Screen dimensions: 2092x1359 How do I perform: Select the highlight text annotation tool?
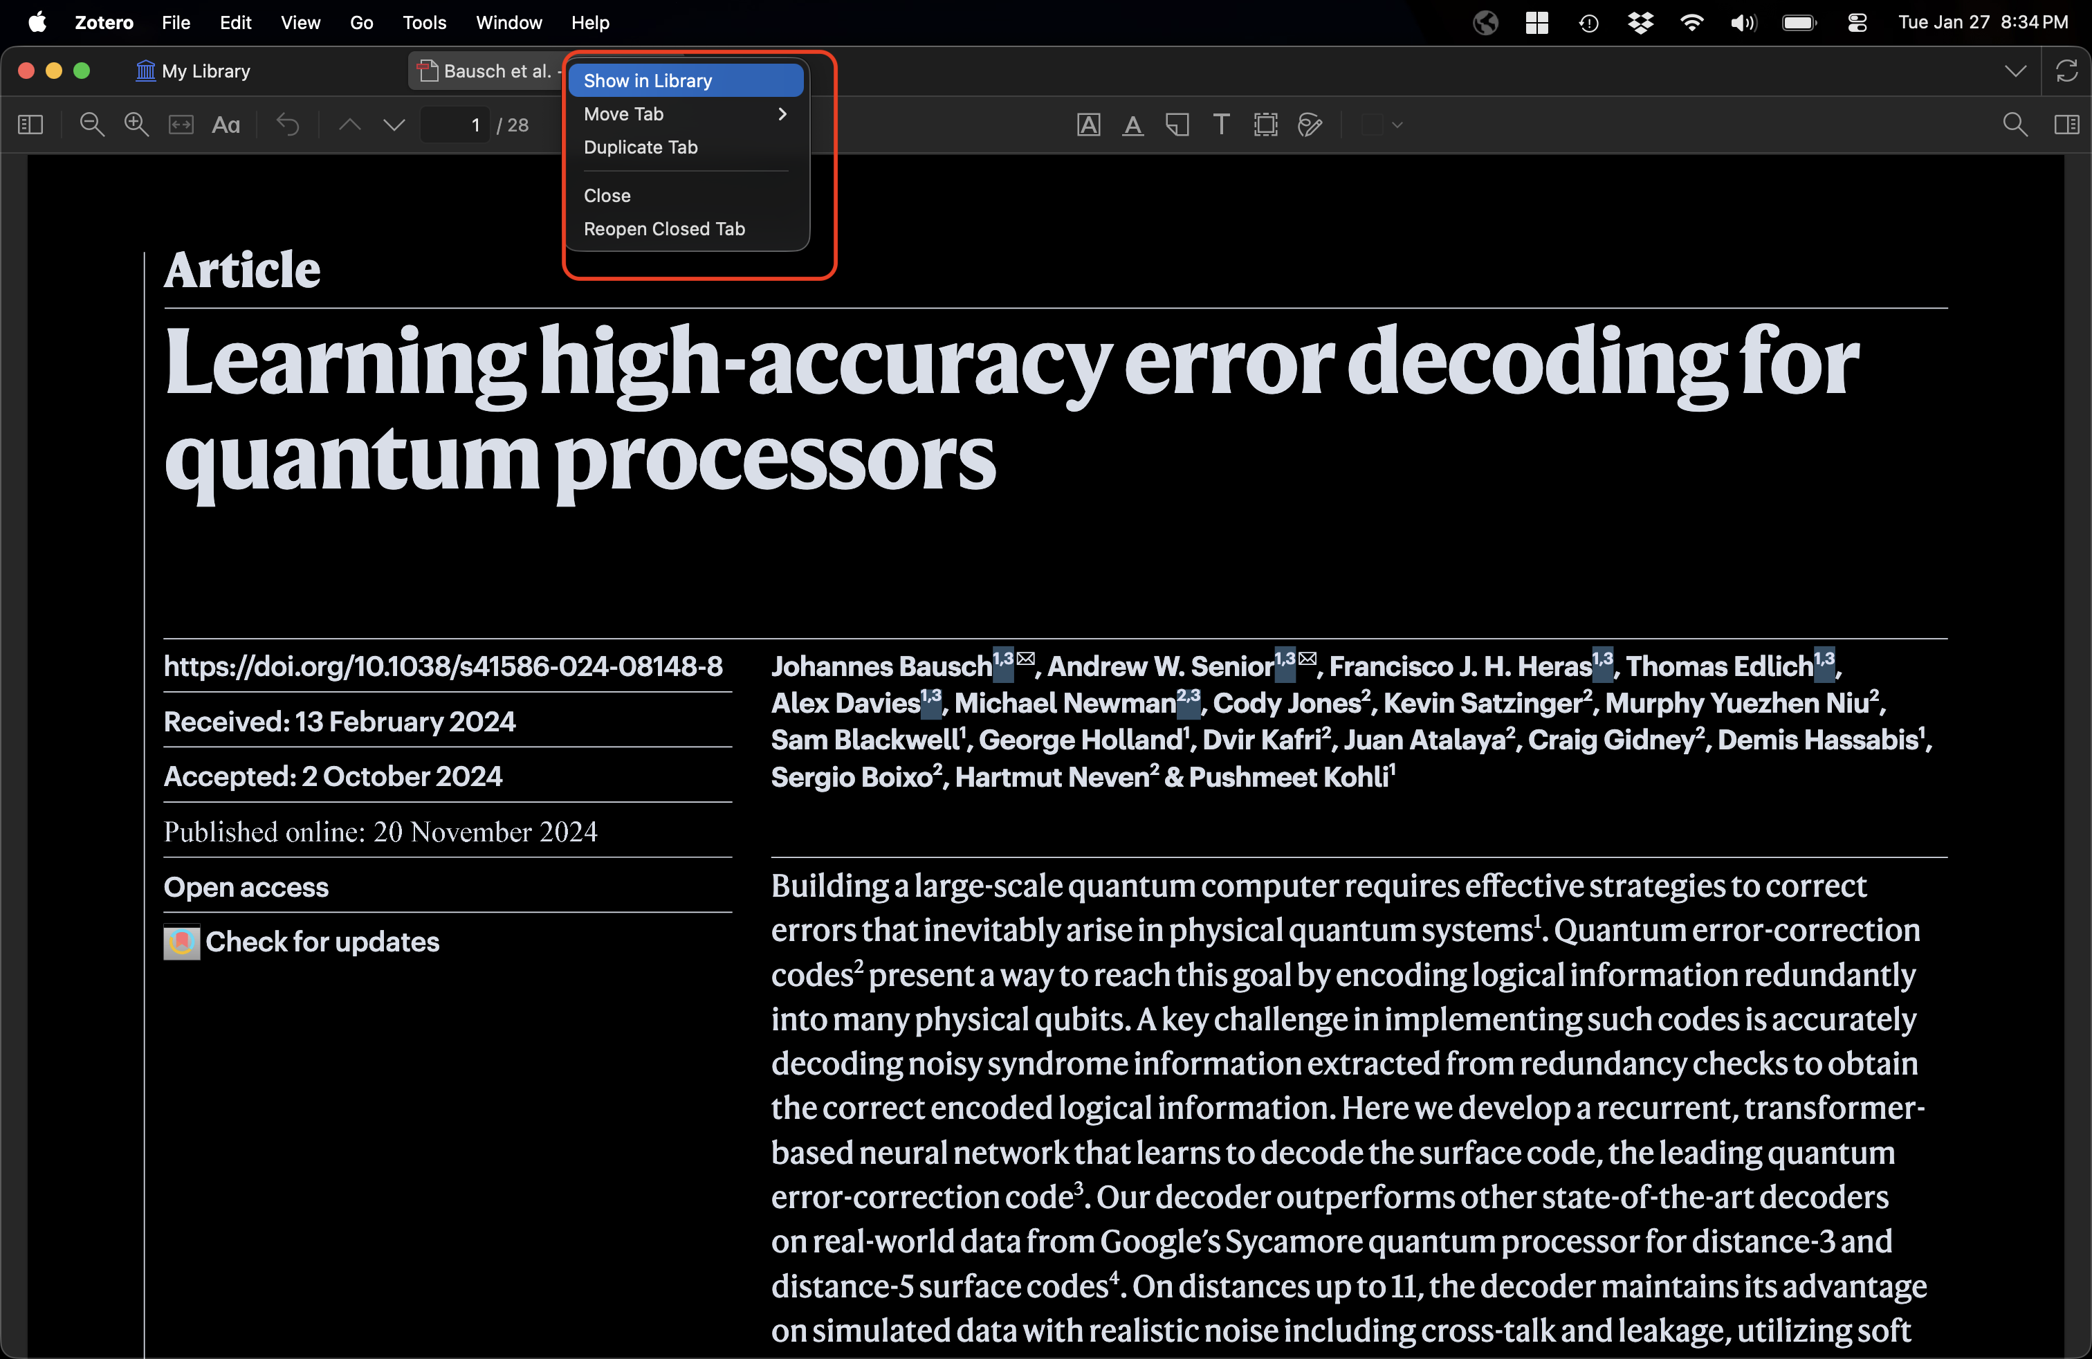coord(1088,125)
